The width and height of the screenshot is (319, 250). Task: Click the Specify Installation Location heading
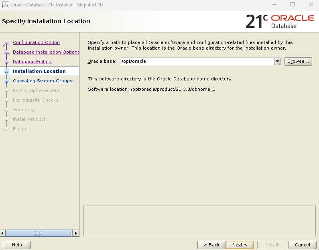pyautogui.click(x=46, y=21)
